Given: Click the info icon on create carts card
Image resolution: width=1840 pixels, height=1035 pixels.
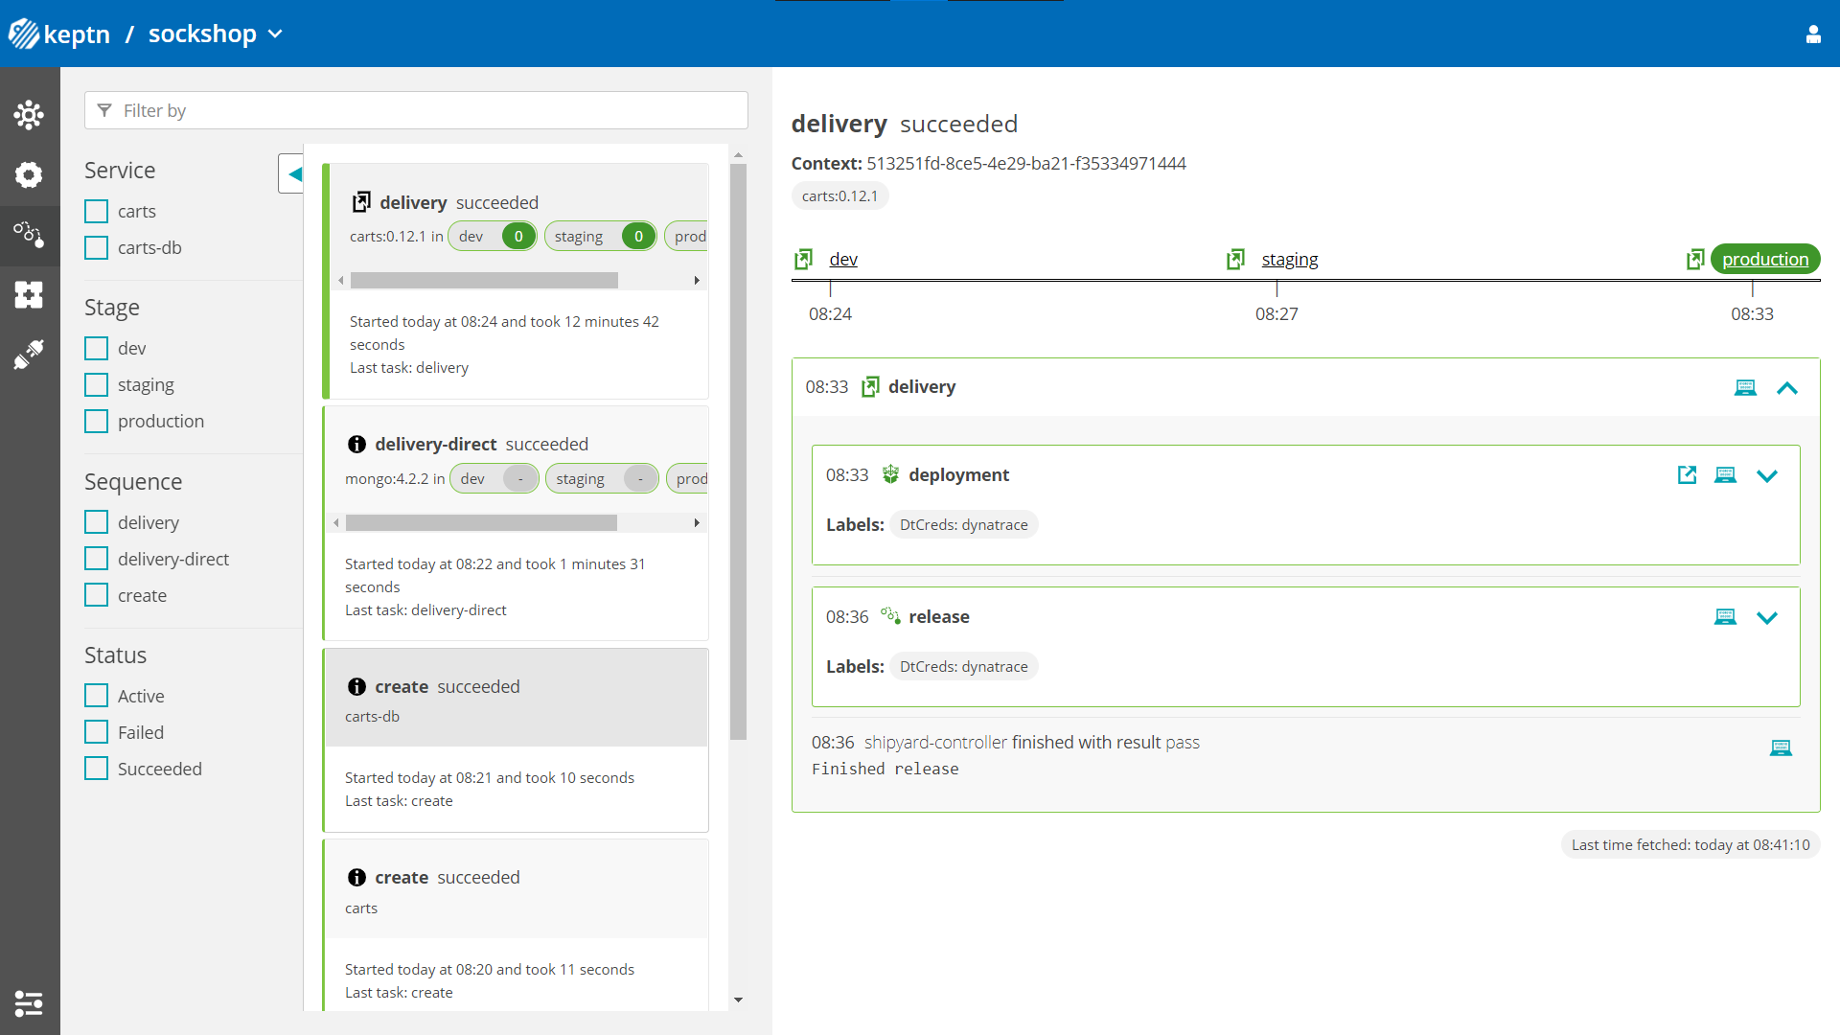Looking at the screenshot, I should click(356, 877).
